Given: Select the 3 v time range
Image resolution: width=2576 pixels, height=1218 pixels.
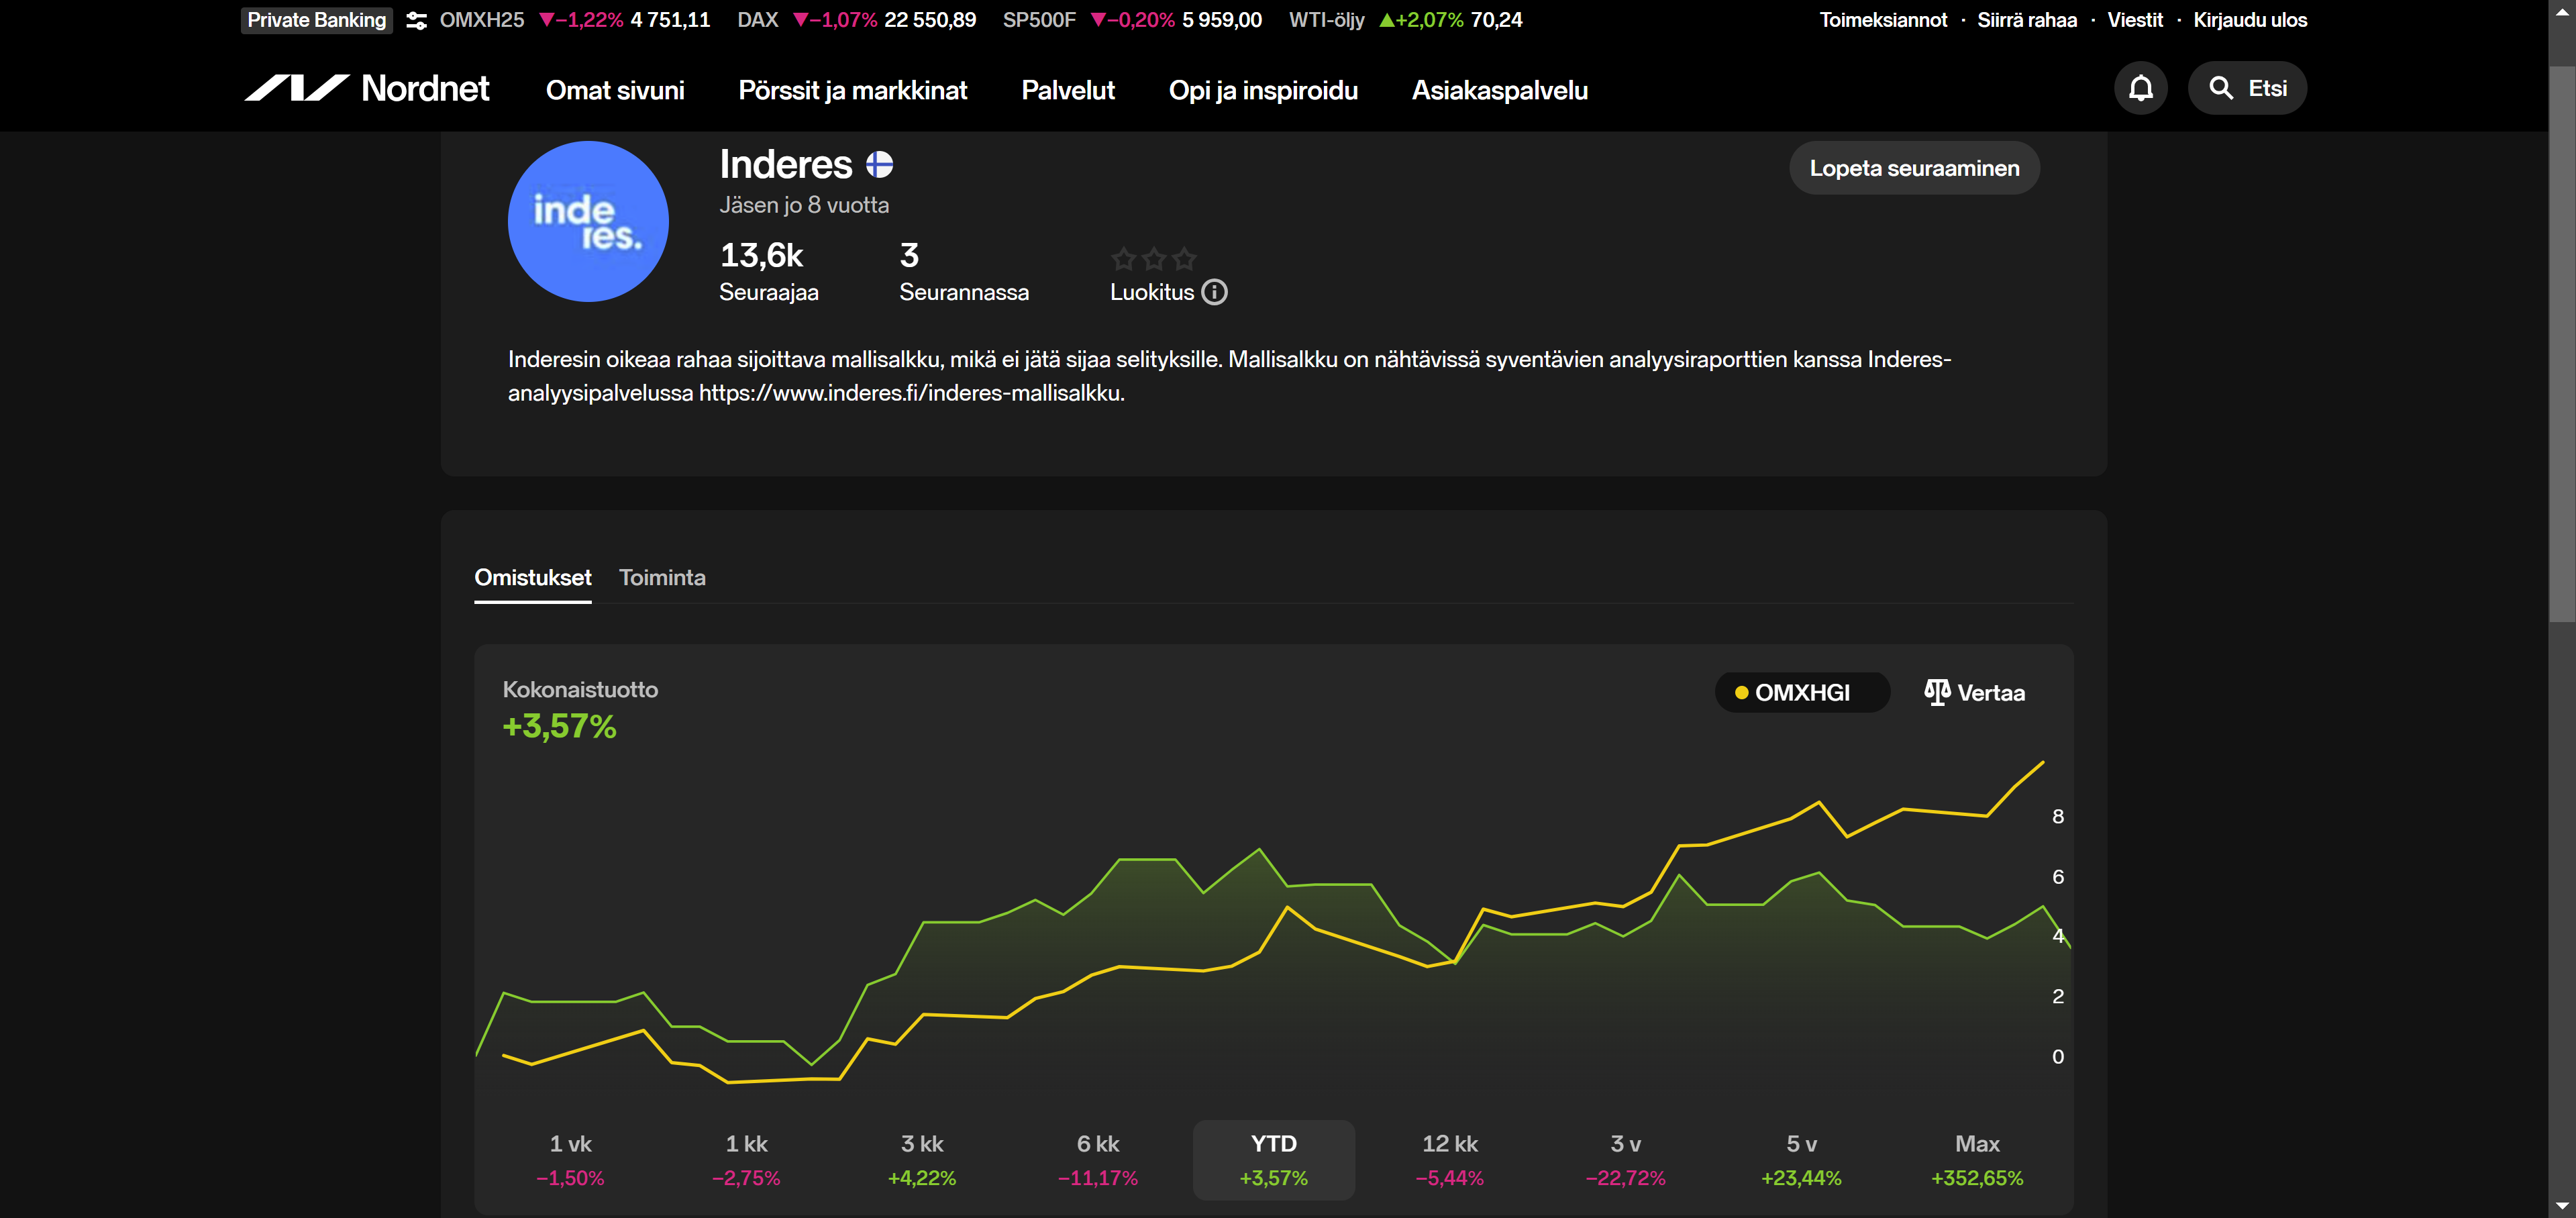Looking at the screenshot, I should coord(1626,1159).
